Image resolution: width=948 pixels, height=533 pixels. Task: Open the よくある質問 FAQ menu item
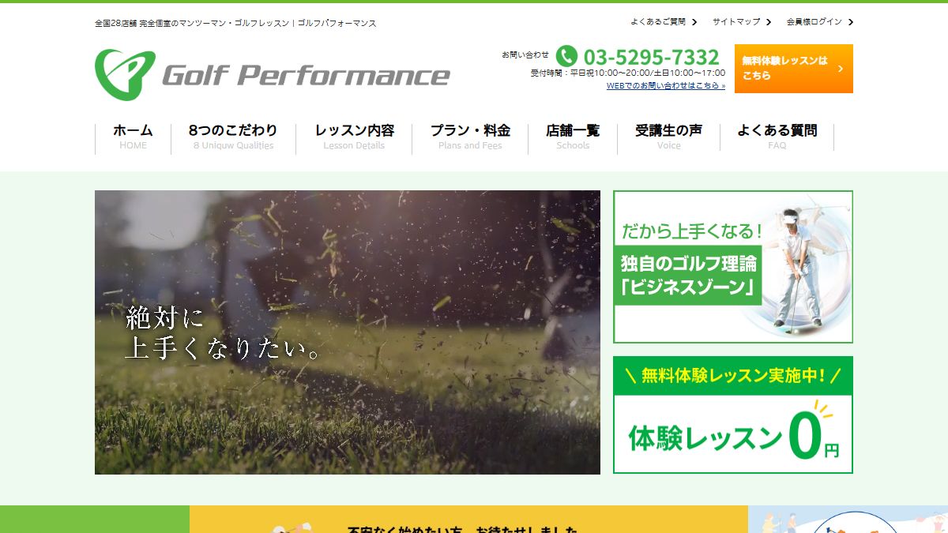pos(777,137)
